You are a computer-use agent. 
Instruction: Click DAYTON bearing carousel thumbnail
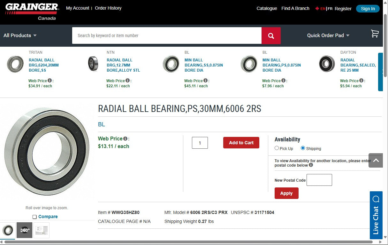click(x=327, y=64)
